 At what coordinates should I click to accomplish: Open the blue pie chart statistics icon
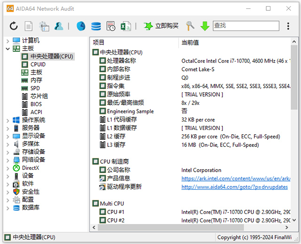81,26
